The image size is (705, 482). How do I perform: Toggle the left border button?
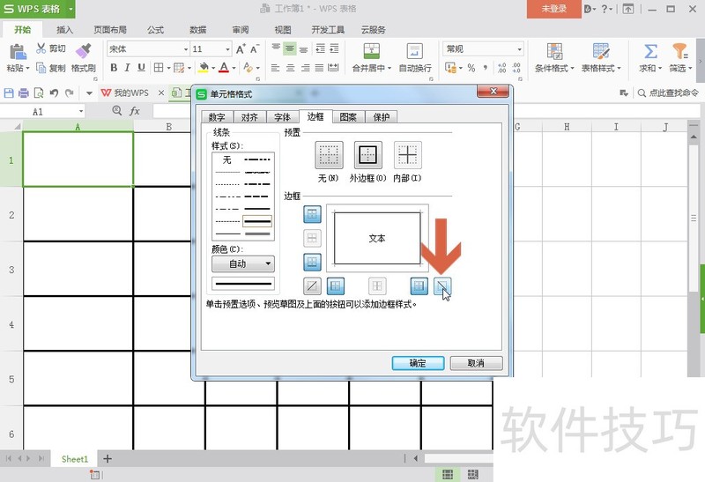pyautogui.click(x=336, y=286)
